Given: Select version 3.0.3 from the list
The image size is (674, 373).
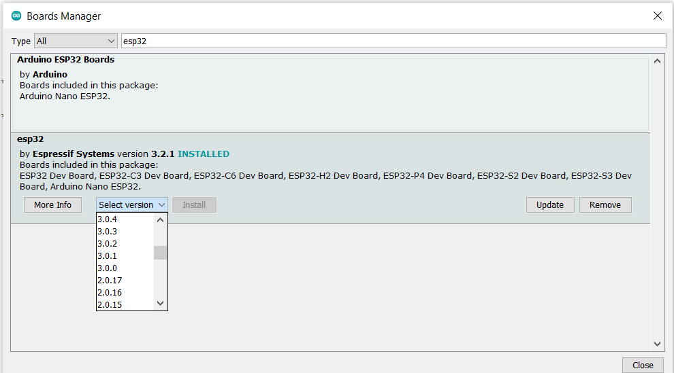Looking at the screenshot, I should [125, 232].
